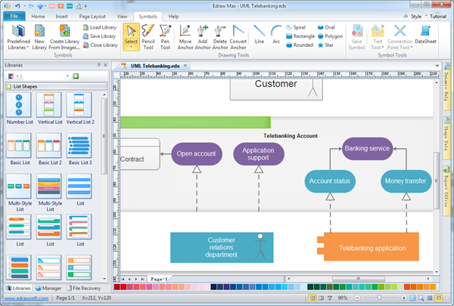Pick the Delete Anchor tool

[x=219, y=37]
